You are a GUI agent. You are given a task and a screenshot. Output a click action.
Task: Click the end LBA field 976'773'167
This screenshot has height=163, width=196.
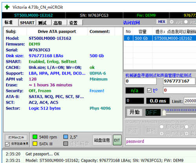tap(179, 81)
